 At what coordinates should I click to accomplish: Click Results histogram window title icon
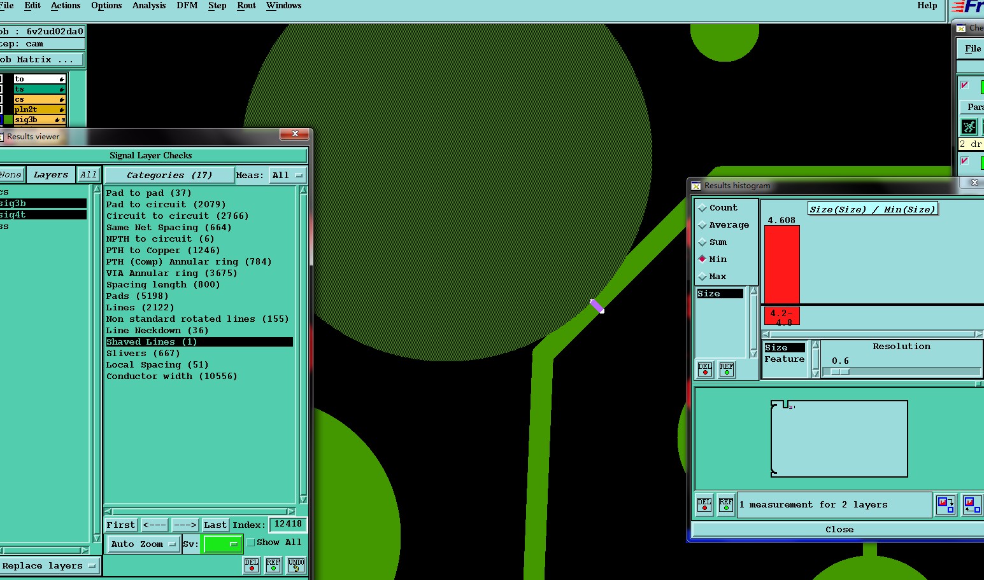point(697,186)
